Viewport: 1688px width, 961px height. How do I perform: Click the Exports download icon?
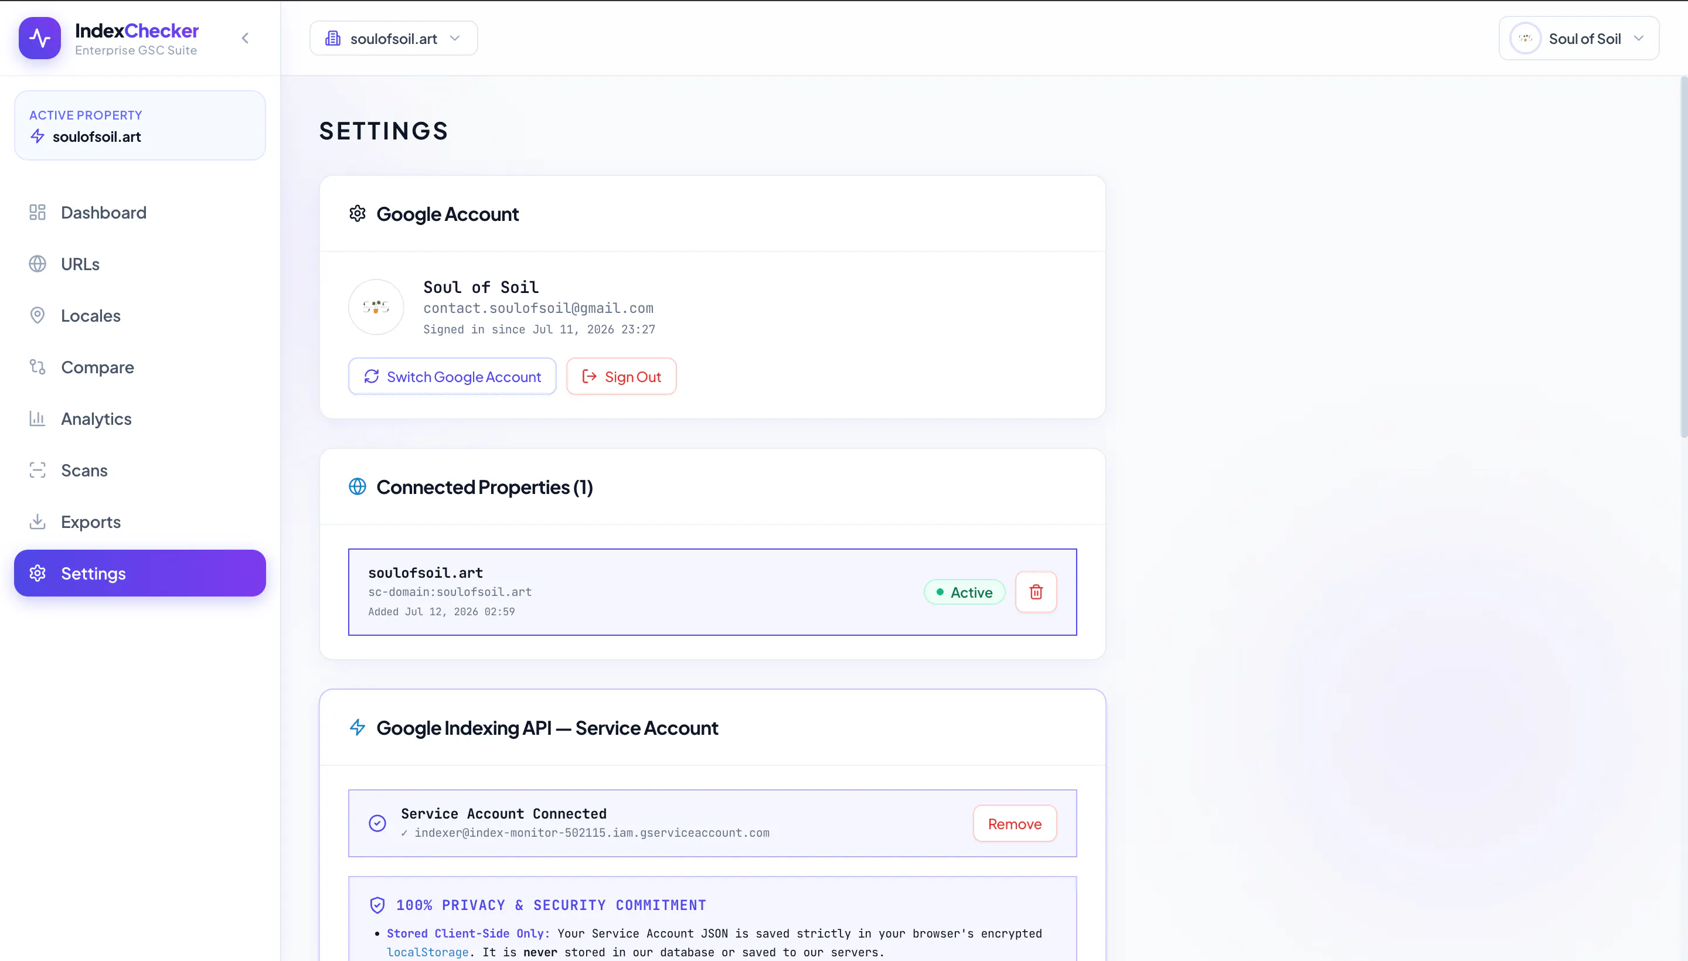tap(38, 522)
